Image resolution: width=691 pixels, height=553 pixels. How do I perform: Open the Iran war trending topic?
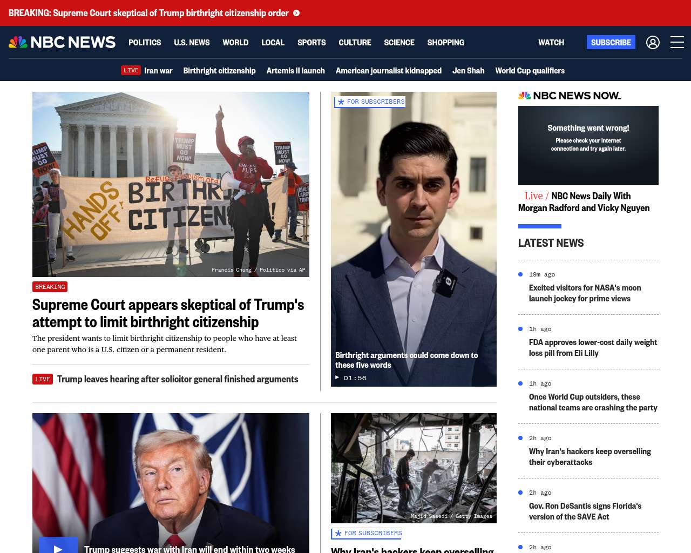[158, 70]
